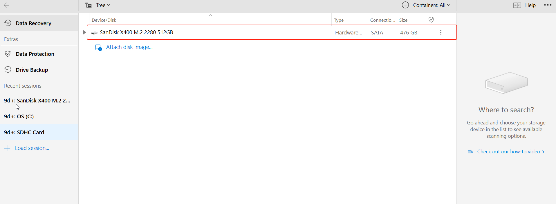The width and height of the screenshot is (556, 204).
Task: Click the back arrow icon
Action: point(7,5)
